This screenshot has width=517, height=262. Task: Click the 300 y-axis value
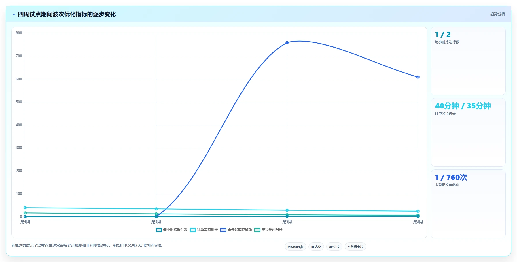[19, 148]
